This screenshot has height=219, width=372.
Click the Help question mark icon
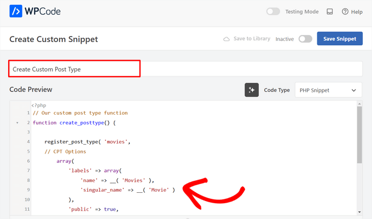[x=345, y=11]
